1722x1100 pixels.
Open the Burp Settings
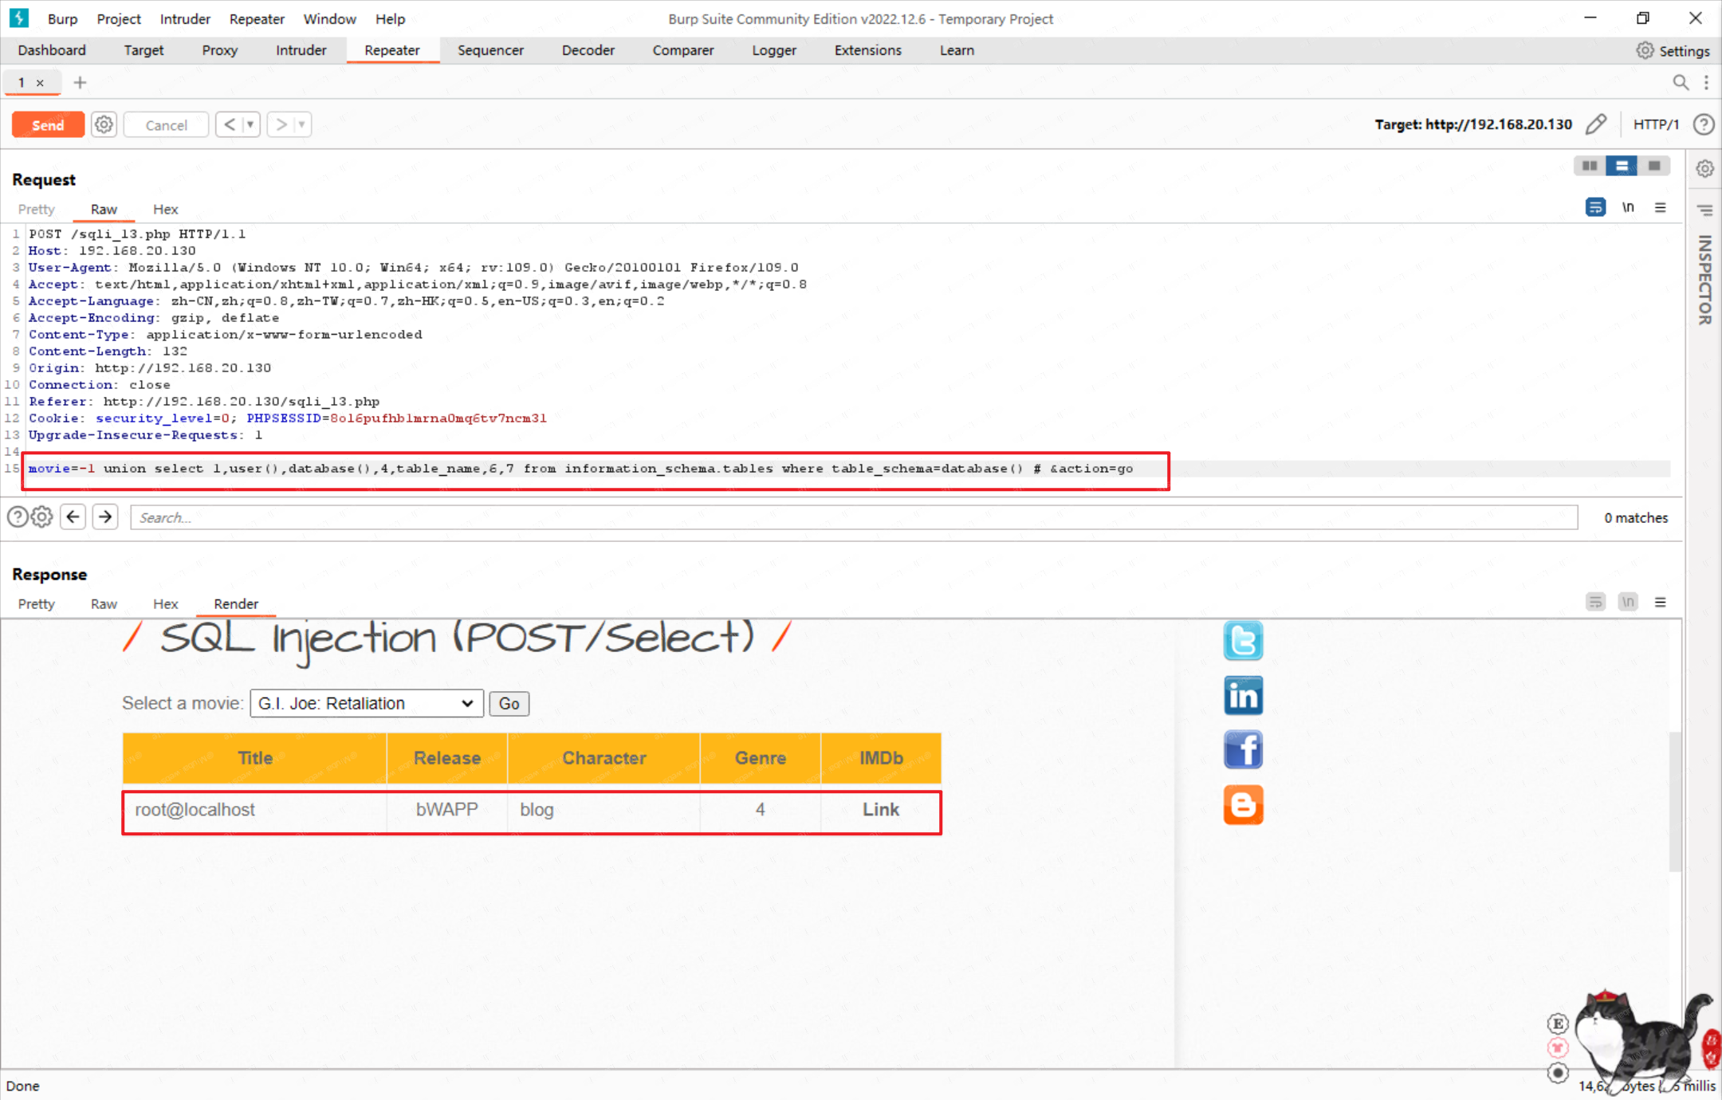coord(1673,50)
